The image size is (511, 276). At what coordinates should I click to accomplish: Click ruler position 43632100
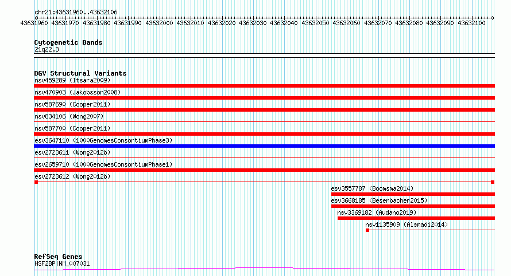pyautogui.click(x=471, y=23)
